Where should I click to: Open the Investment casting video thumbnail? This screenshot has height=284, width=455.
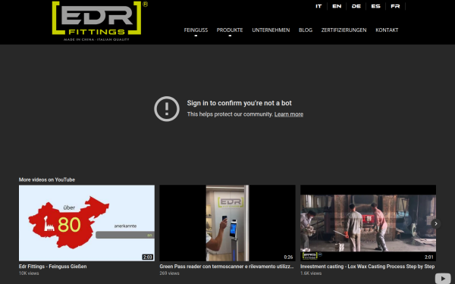[x=368, y=223]
